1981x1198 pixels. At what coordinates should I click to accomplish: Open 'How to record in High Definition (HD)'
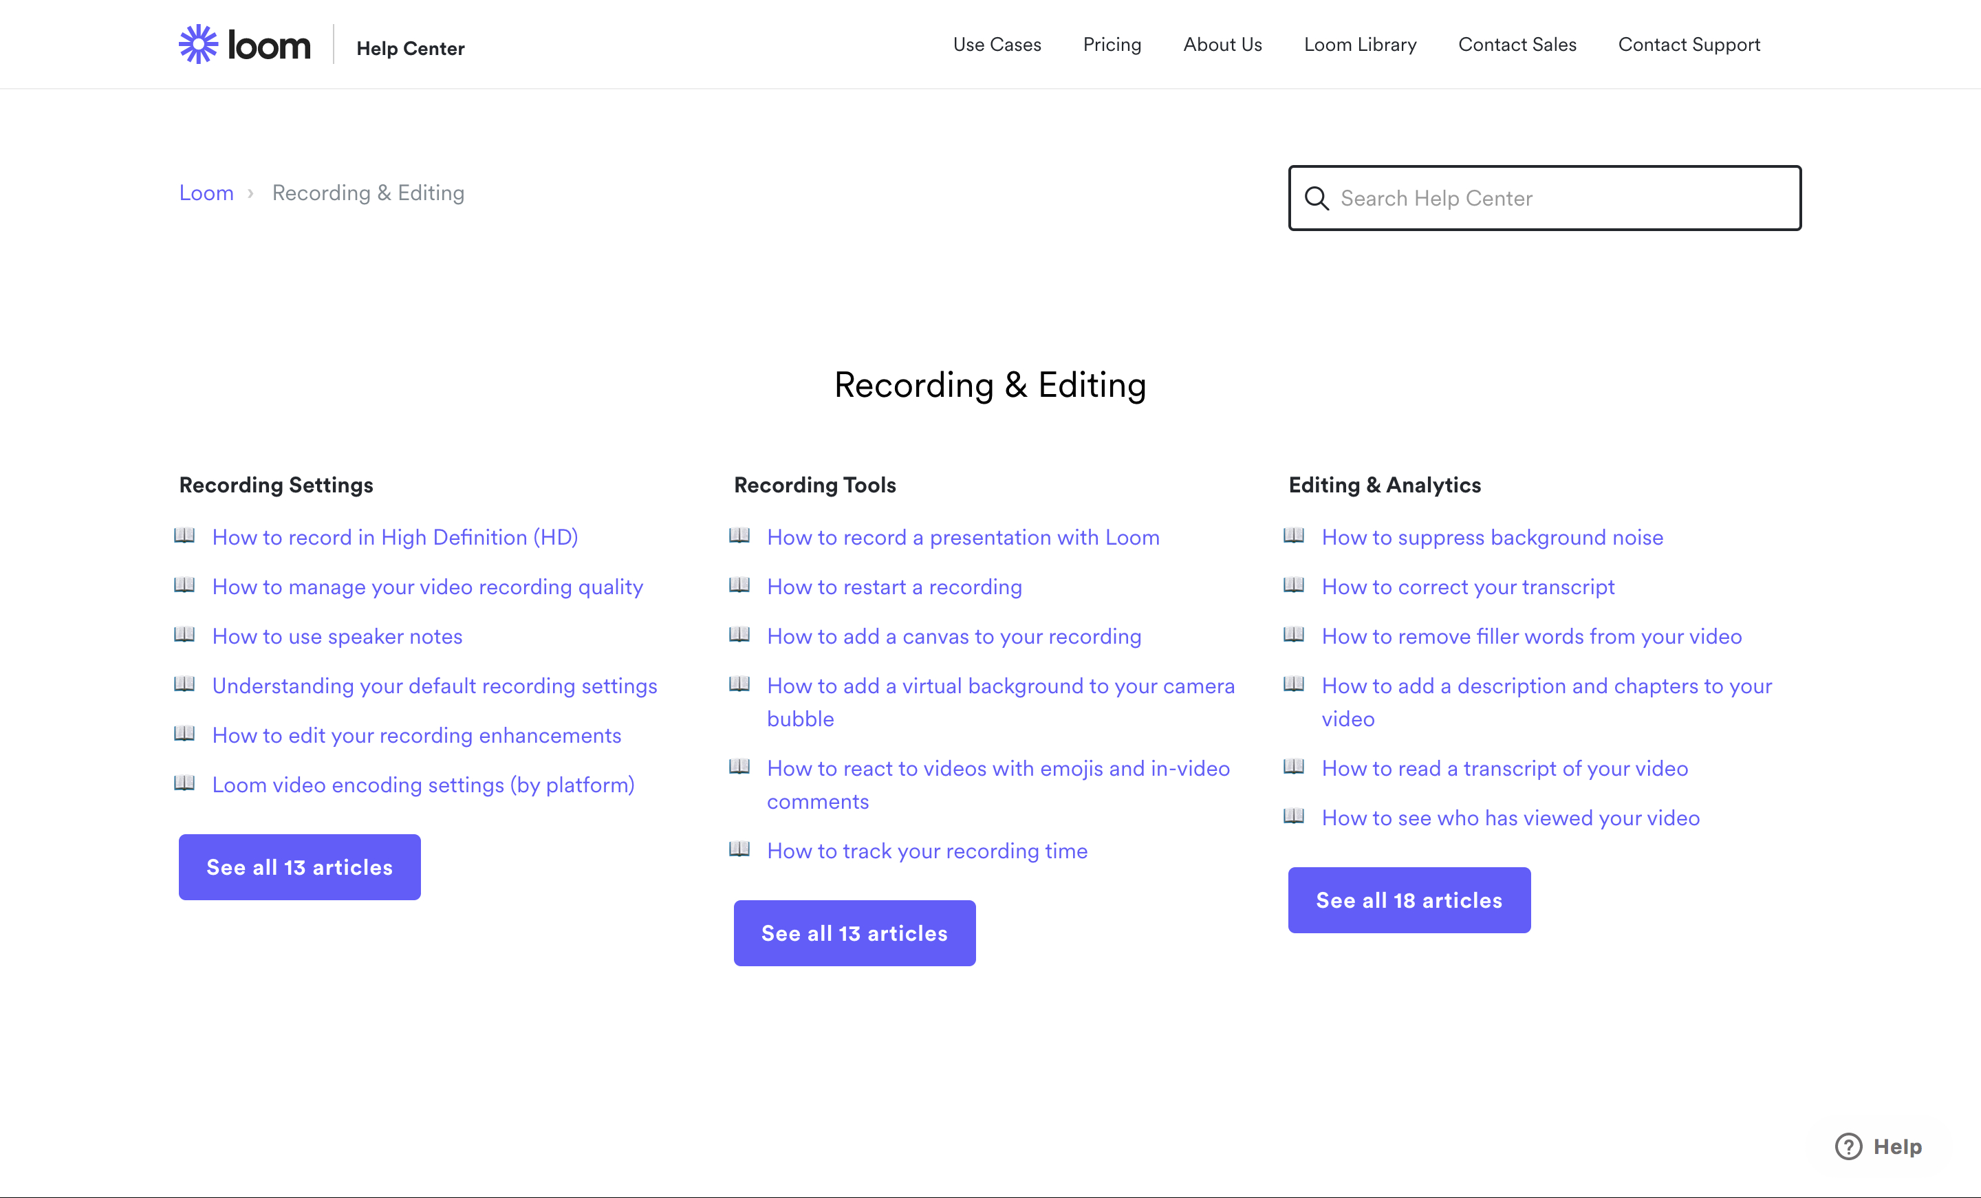point(395,537)
